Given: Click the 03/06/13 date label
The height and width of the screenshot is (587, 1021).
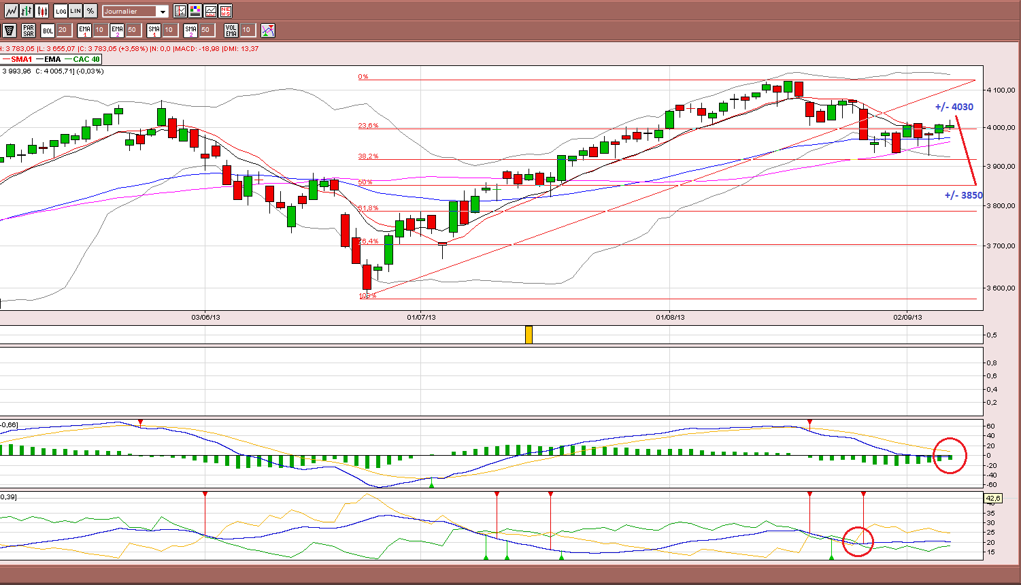Looking at the screenshot, I should (x=205, y=317).
